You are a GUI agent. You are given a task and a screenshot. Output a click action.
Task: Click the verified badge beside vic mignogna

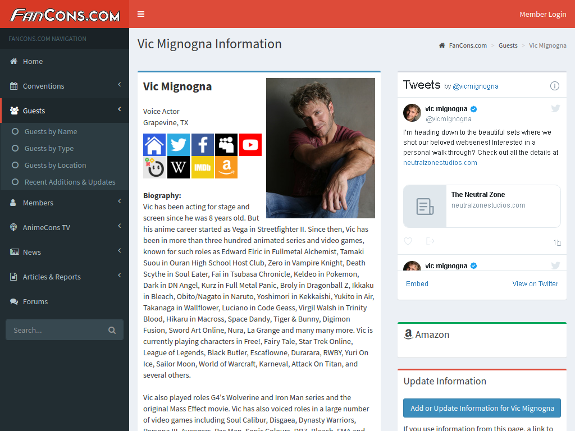[473, 109]
